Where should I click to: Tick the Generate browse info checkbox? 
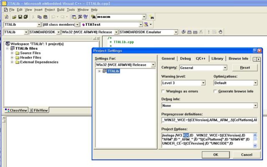coord(215,91)
